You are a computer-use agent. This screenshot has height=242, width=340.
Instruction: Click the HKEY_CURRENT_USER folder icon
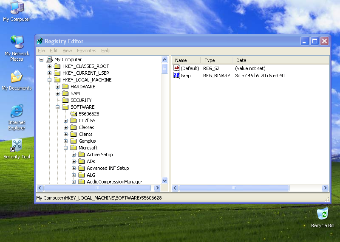(57, 73)
